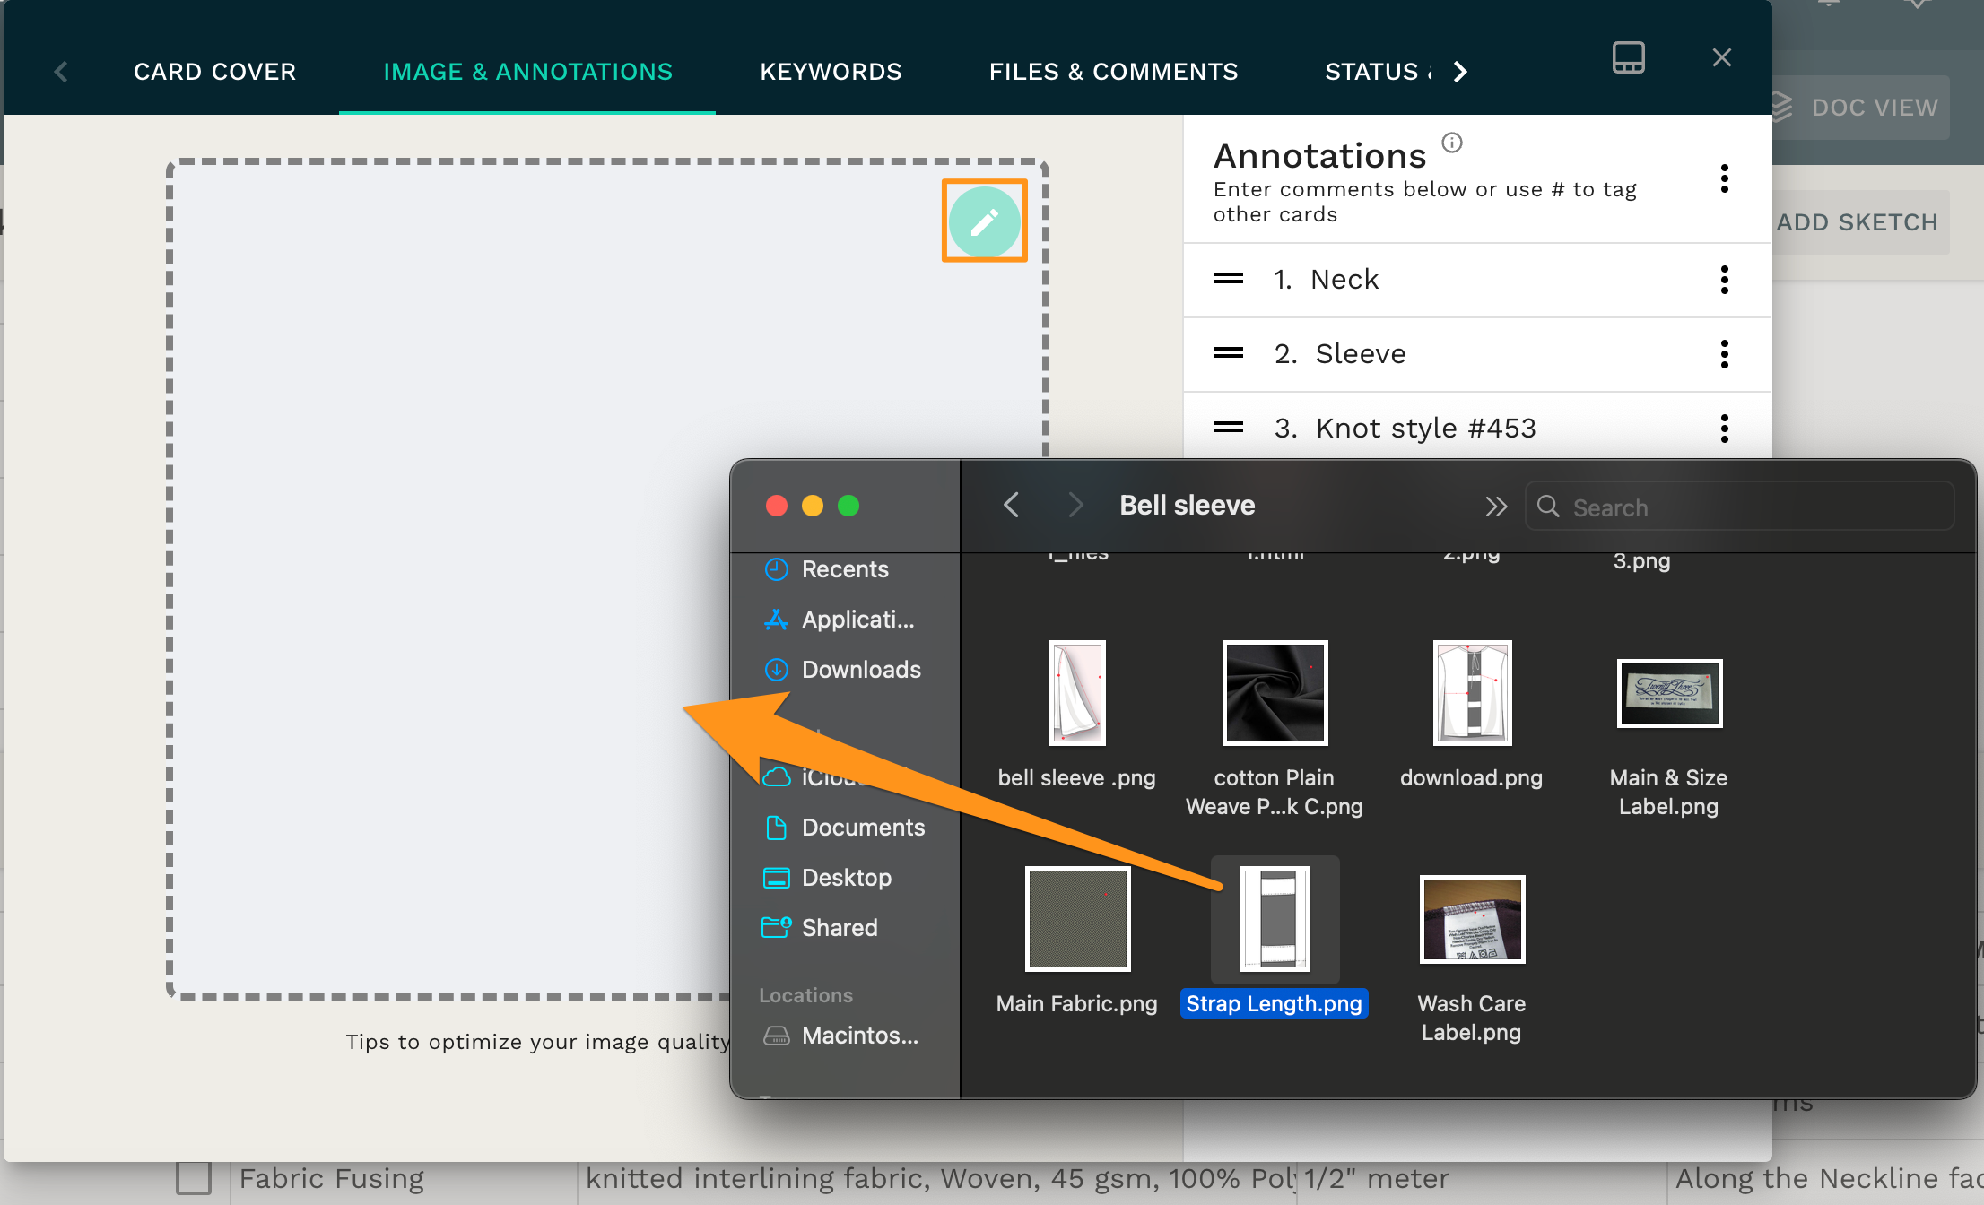Click the green pencil edit image icon
This screenshot has width=1984, height=1205.
pos(984,221)
